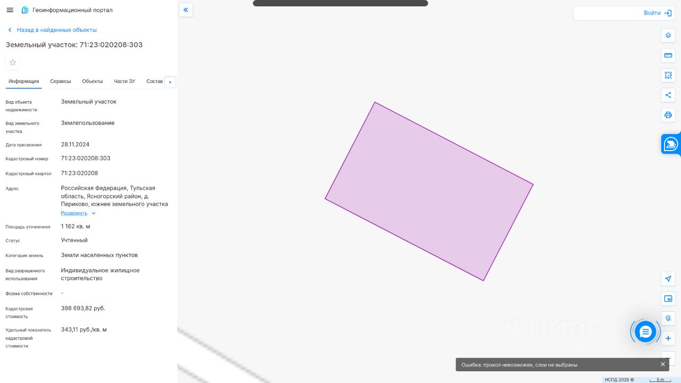Open the Сервисы tab
This screenshot has height=383, width=681.
click(61, 81)
